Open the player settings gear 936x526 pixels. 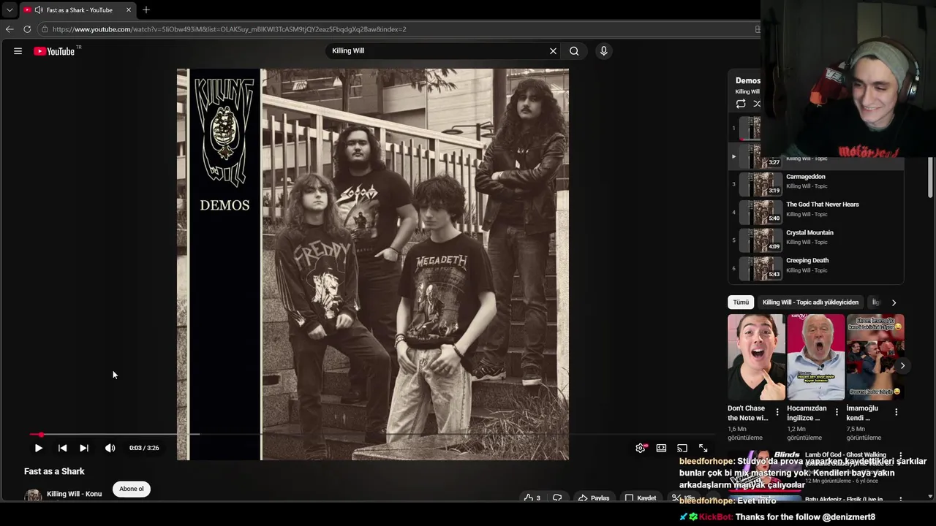click(641, 448)
